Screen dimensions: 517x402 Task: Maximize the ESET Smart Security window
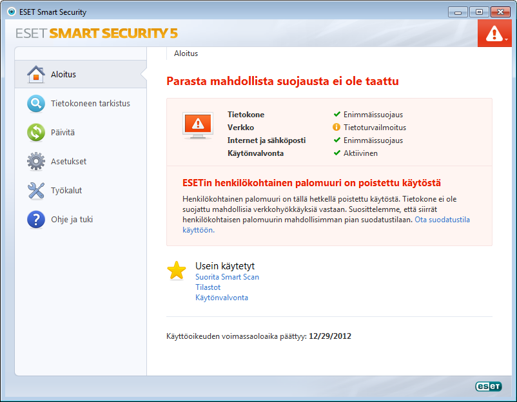click(x=479, y=12)
